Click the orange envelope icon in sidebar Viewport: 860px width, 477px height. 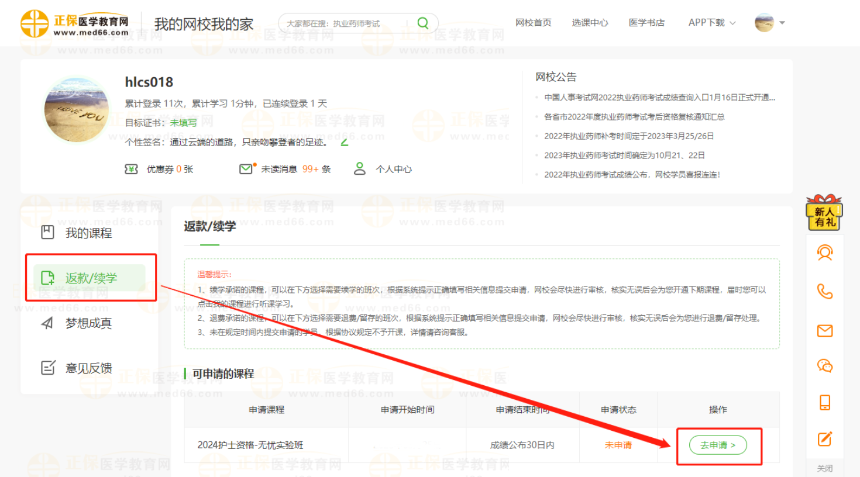825,331
